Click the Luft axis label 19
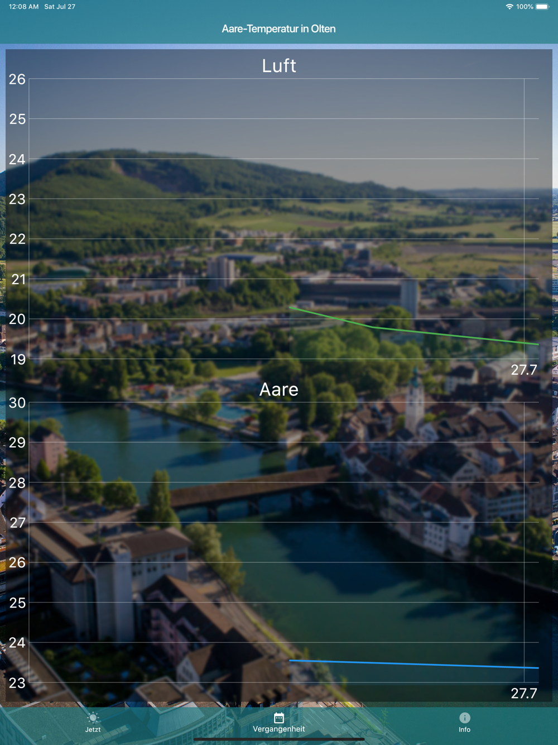The width and height of the screenshot is (558, 745). point(18,359)
